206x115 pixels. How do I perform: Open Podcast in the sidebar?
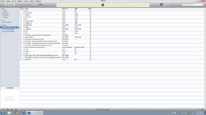(x=6, y=15)
